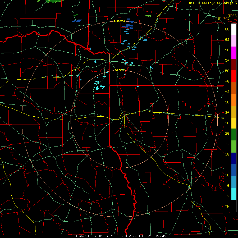Click the legend value 26

pyautogui.click(x=227, y=134)
